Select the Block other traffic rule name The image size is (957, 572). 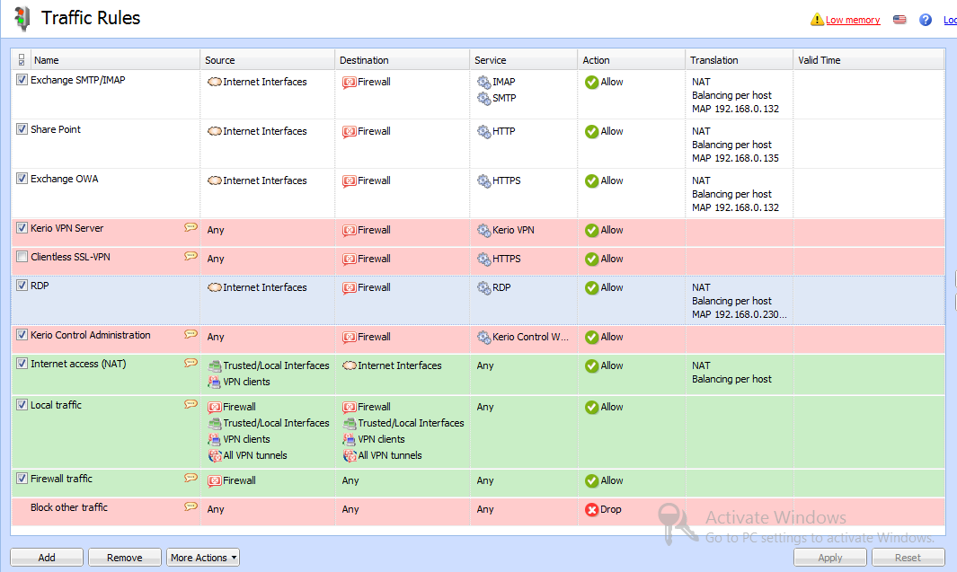[x=69, y=507]
